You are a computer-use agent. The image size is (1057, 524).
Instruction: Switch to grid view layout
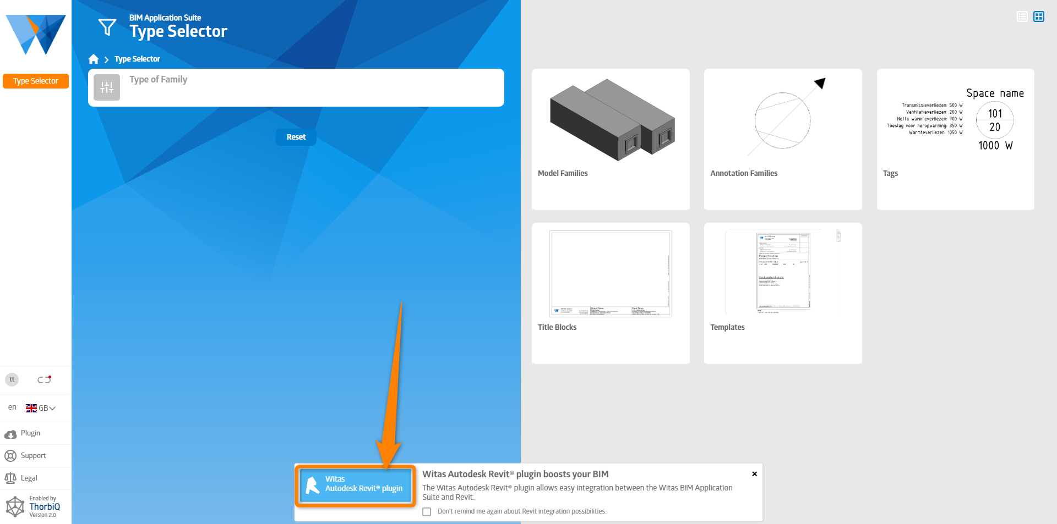pyautogui.click(x=1039, y=16)
